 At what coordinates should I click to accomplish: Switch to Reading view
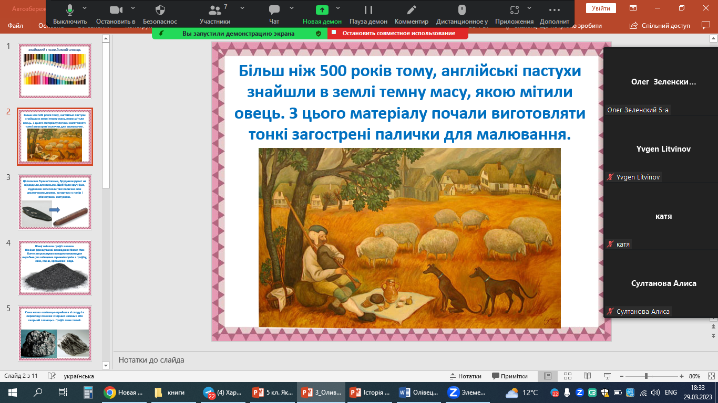tap(587, 376)
